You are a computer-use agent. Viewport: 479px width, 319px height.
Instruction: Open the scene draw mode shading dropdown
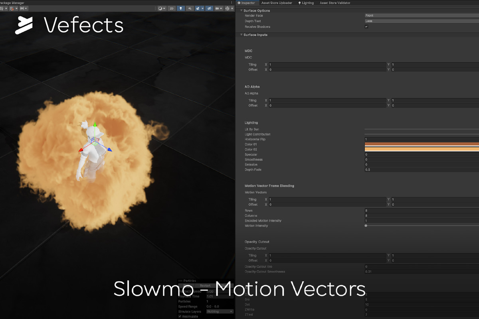coord(162,8)
